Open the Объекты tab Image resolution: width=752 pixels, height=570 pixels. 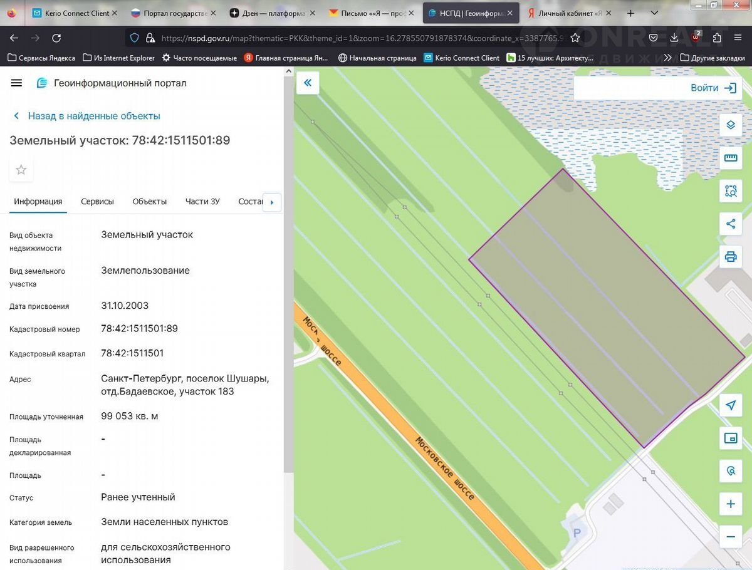coord(150,202)
